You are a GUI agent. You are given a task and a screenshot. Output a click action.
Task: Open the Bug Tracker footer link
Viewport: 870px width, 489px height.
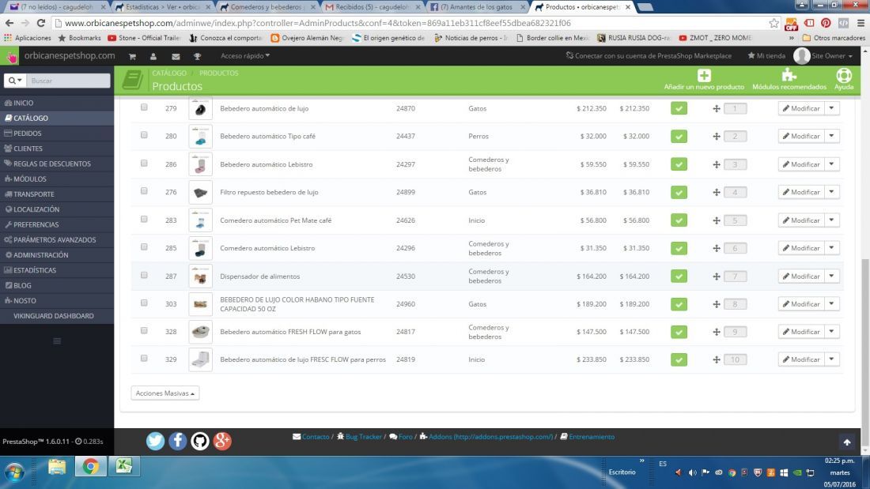(x=359, y=437)
